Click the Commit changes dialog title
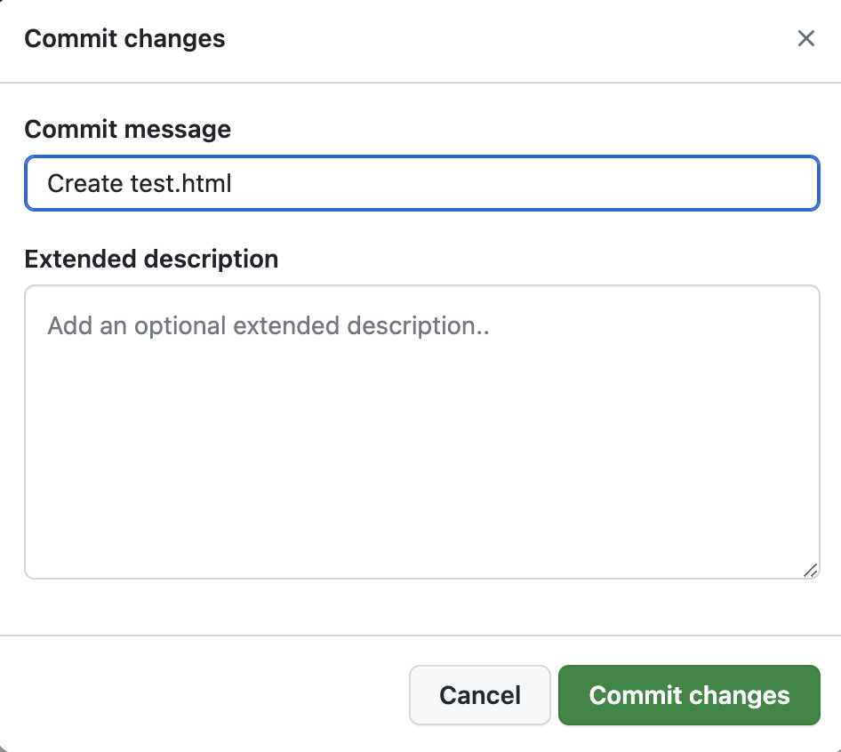The height and width of the screenshot is (752, 841). 124,39
